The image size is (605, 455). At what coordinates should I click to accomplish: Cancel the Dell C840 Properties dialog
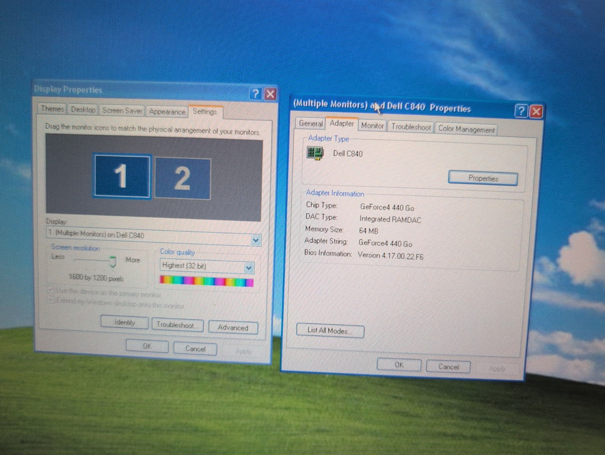click(x=448, y=367)
